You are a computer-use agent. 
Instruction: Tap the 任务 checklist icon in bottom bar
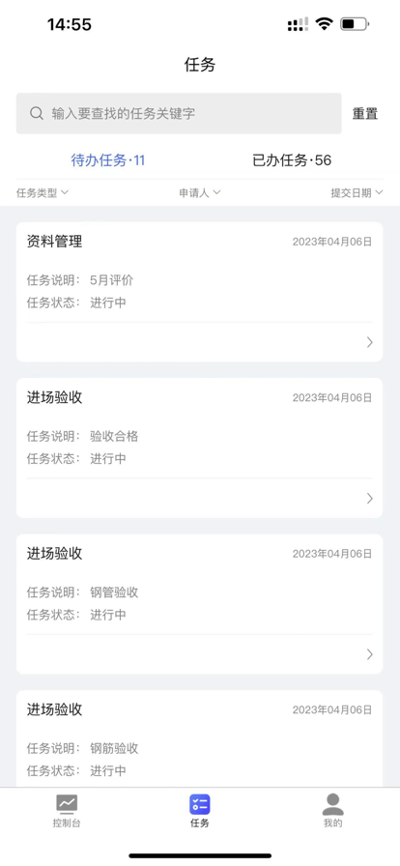coord(199,804)
